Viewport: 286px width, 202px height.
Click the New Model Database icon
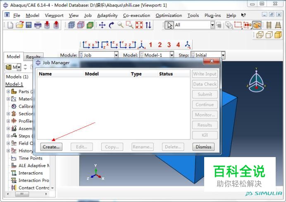coord(10,25)
